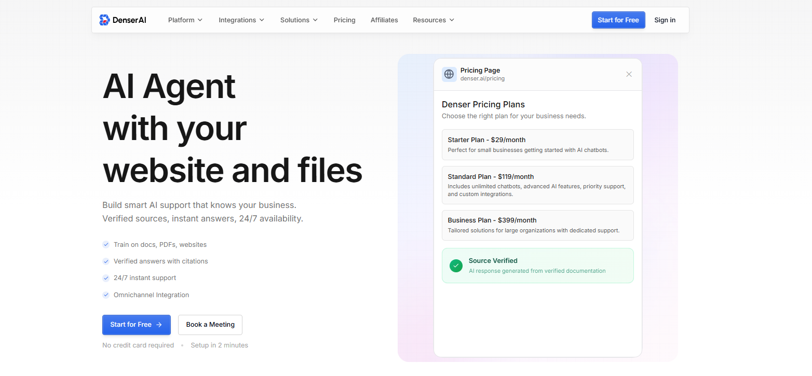Select the Business Plan $399/month card
This screenshot has width=812, height=376.
(537, 225)
